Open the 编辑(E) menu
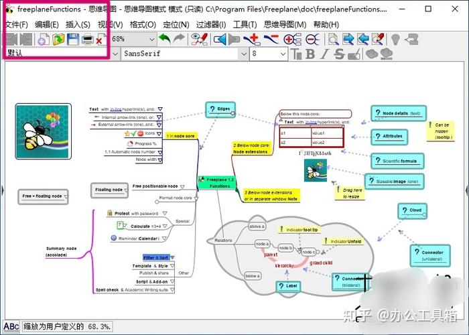The image size is (469, 335). [x=47, y=25]
